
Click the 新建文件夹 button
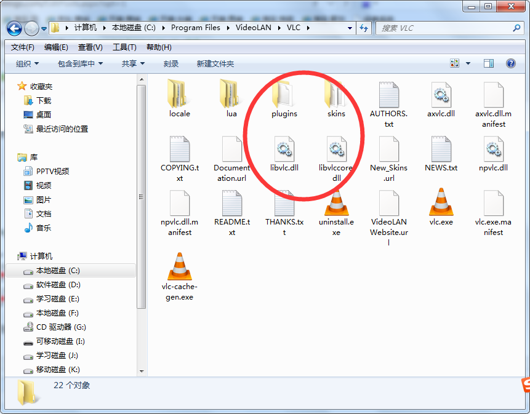coord(215,63)
